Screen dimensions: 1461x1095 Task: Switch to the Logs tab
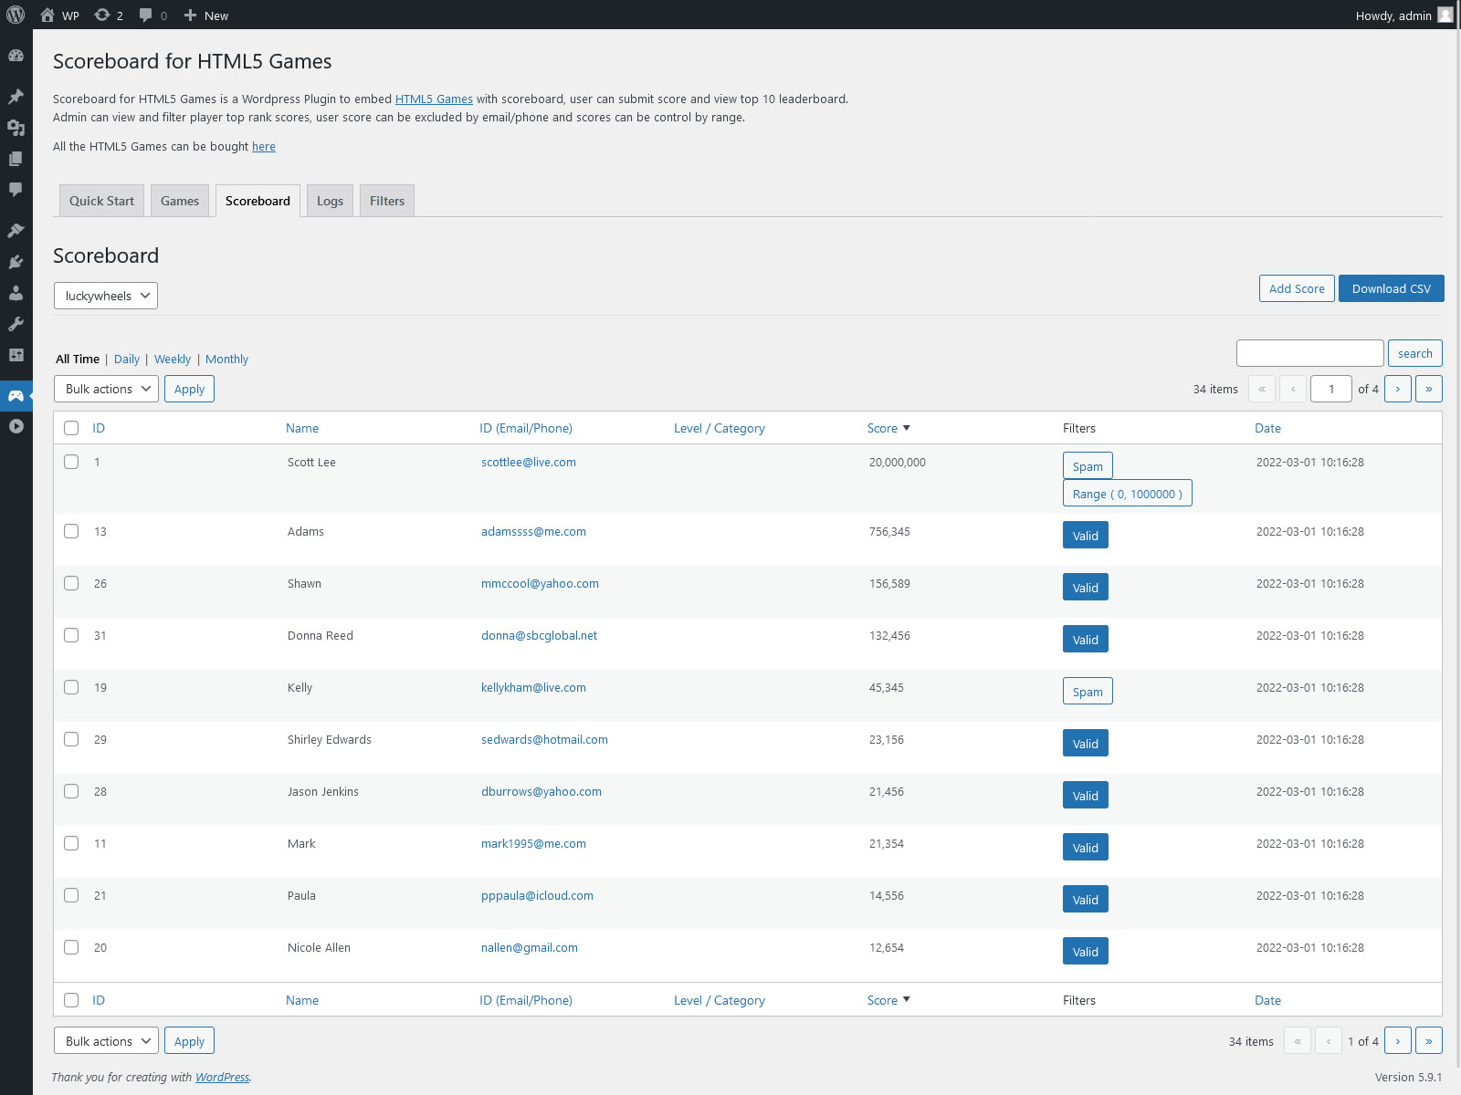[330, 201]
